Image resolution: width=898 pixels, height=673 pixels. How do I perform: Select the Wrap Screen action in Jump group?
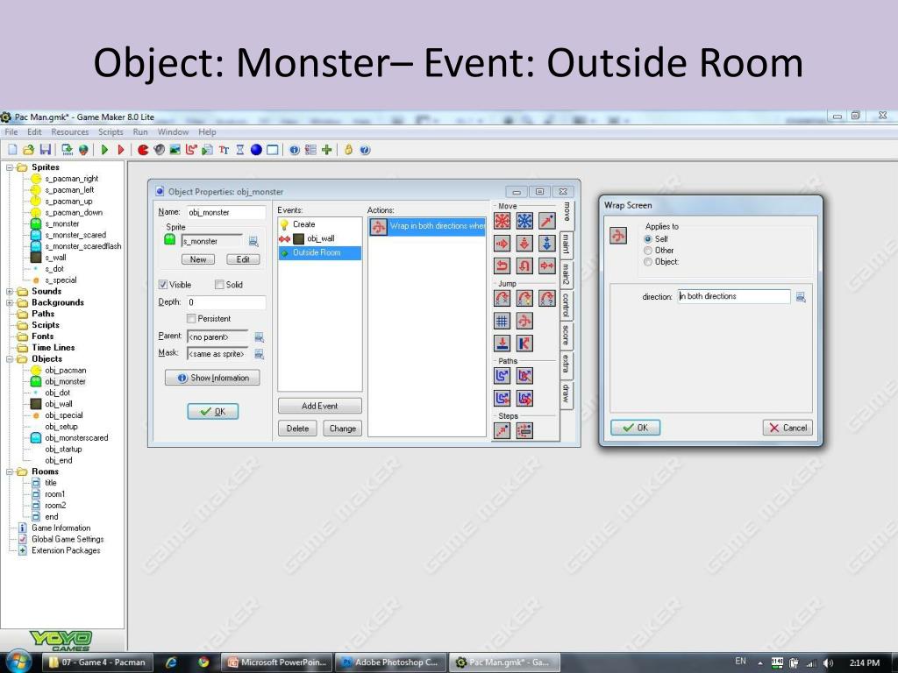(524, 321)
